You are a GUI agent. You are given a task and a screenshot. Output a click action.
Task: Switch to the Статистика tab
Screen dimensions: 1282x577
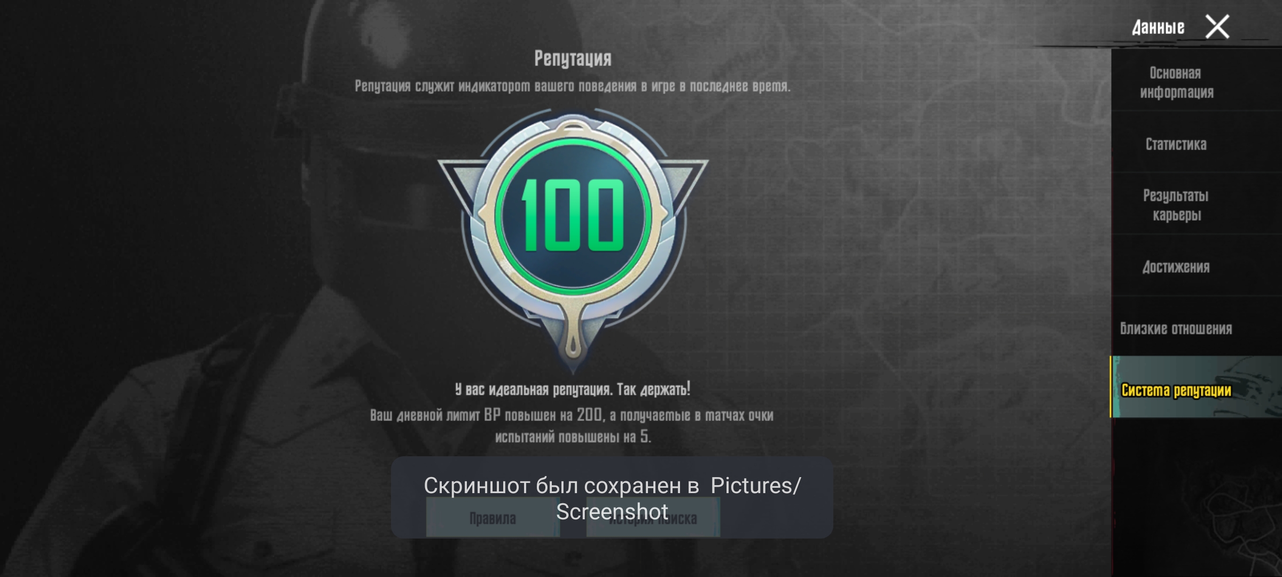(x=1176, y=144)
